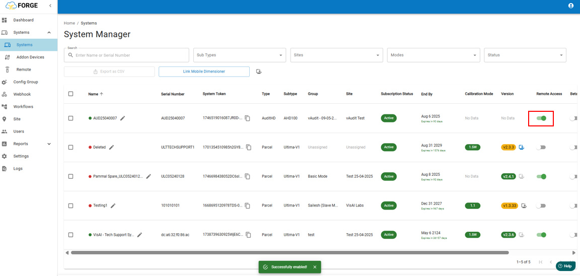Open the user account profile icon
The height and width of the screenshot is (276, 580).
570,6
